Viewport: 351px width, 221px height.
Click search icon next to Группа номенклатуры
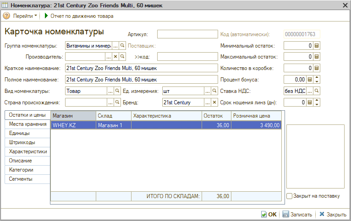122,46
